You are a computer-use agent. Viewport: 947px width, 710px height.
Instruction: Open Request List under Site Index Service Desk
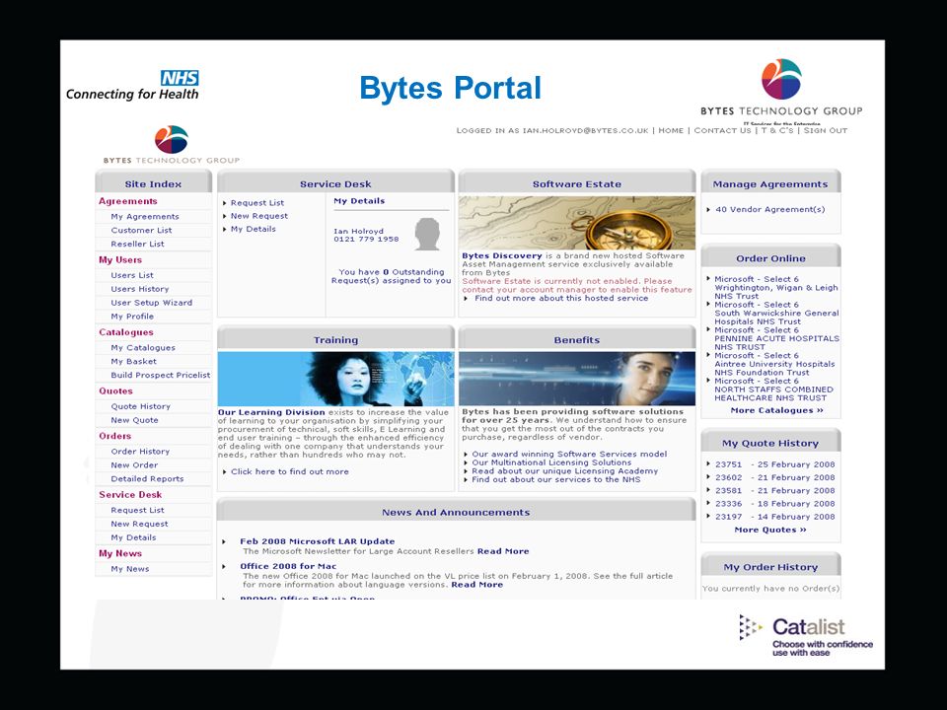138,510
